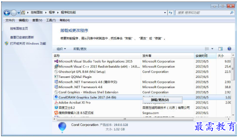Screen dimensions: 239x138
Task: Click the Forward navigation arrow button
Action: click(x=14, y=13)
